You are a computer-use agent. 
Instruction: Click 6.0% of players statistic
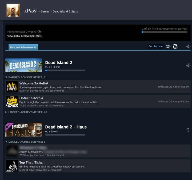point(41,170)
